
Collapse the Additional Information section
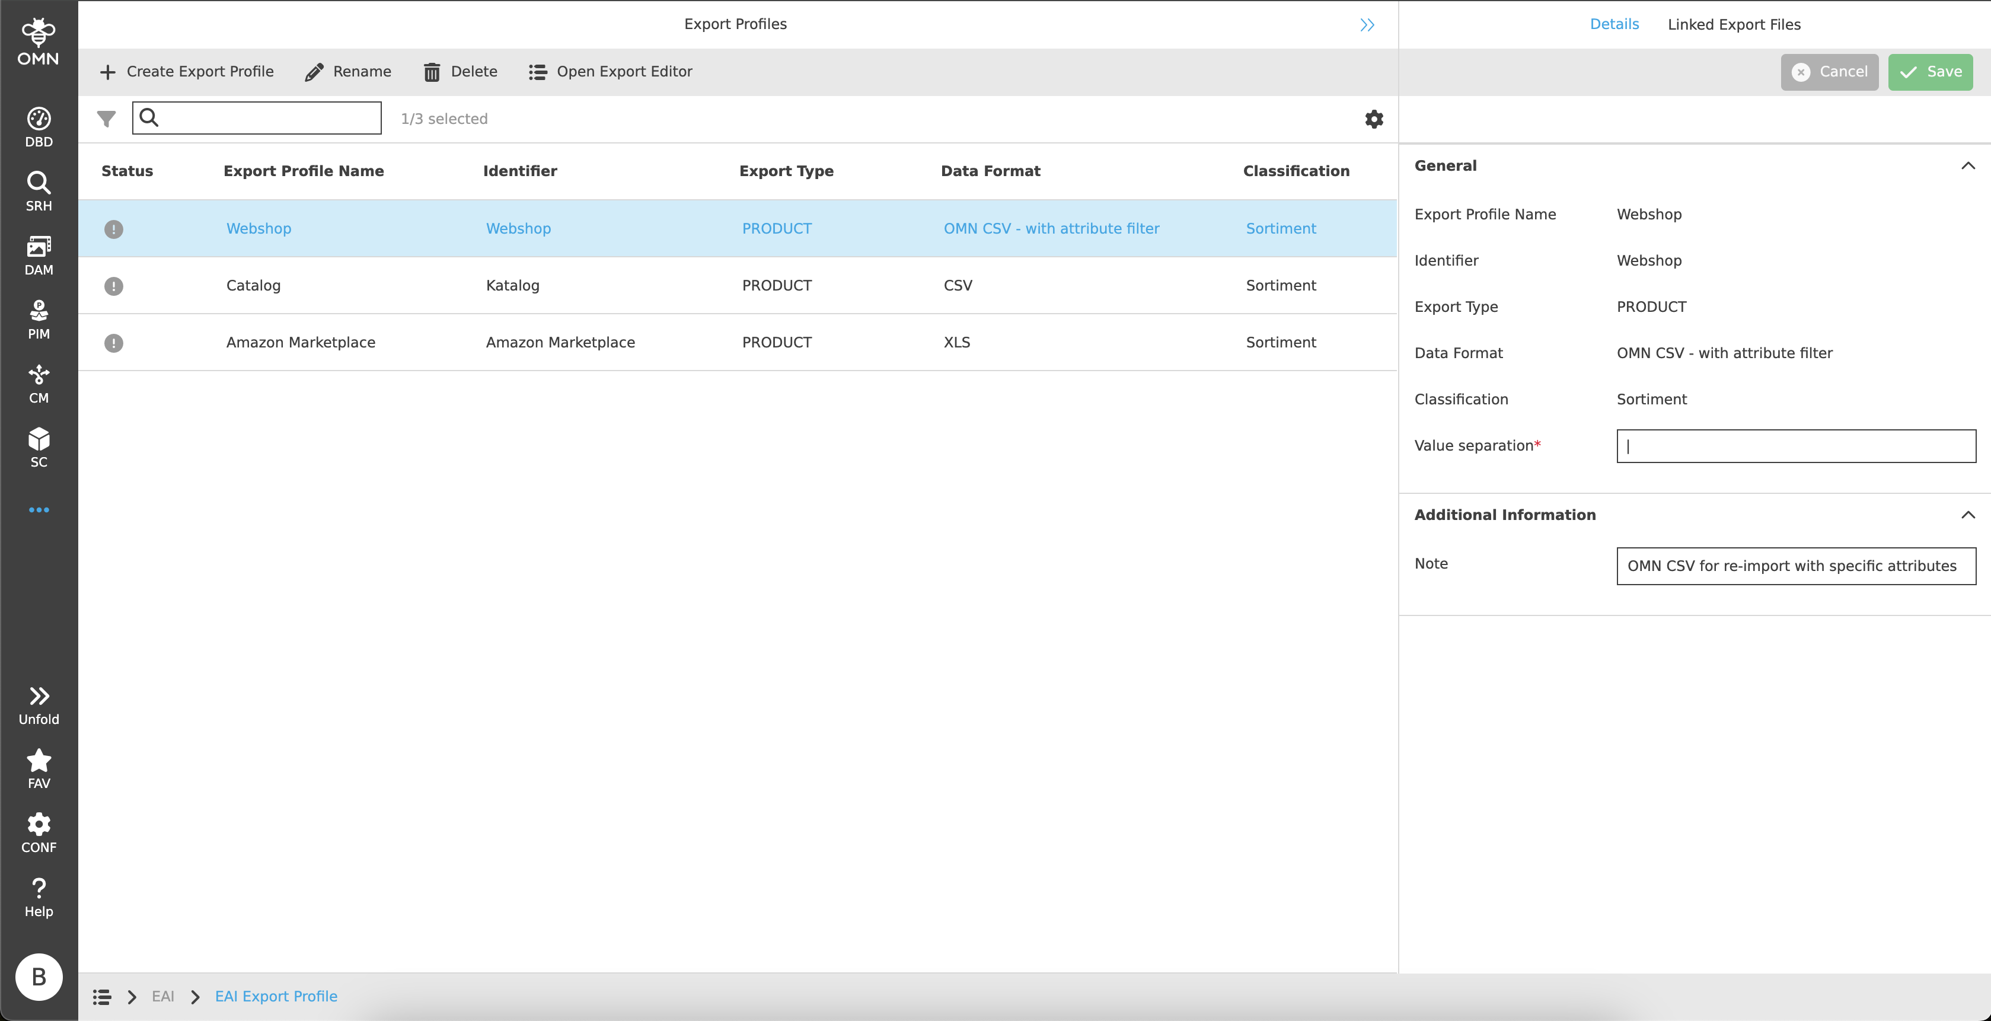(x=1968, y=515)
